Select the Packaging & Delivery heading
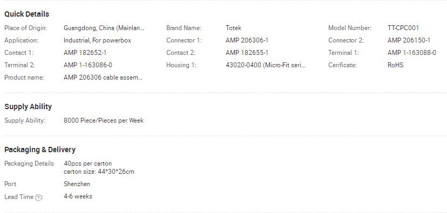Viewport: 447px width, 213px height. (x=40, y=150)
